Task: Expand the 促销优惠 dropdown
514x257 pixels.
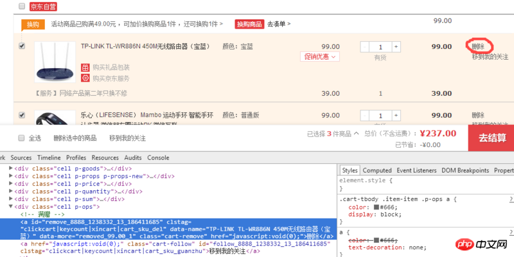Action: pyautogui.click(x=320, y=57)
